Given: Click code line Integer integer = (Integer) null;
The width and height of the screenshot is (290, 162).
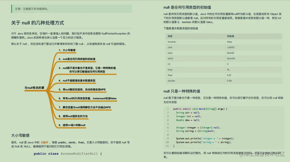Looking at the screenshot, I should point(198,127).
